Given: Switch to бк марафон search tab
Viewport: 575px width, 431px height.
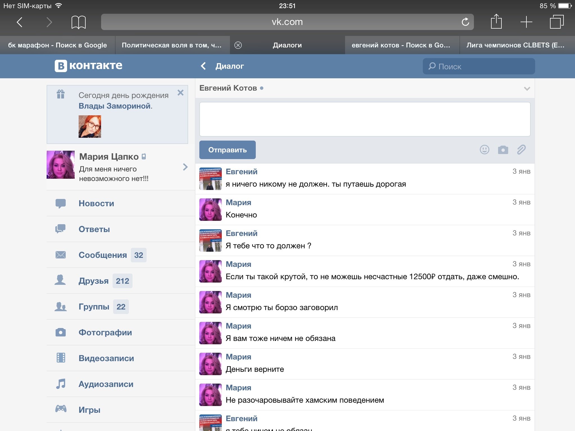Looking at the screenshot, I should [58, 45].
